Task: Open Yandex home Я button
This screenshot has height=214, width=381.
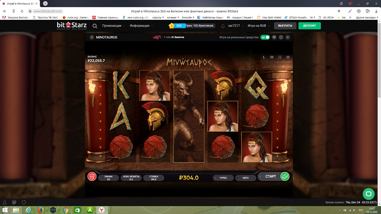Action: (x=13, y=11)
